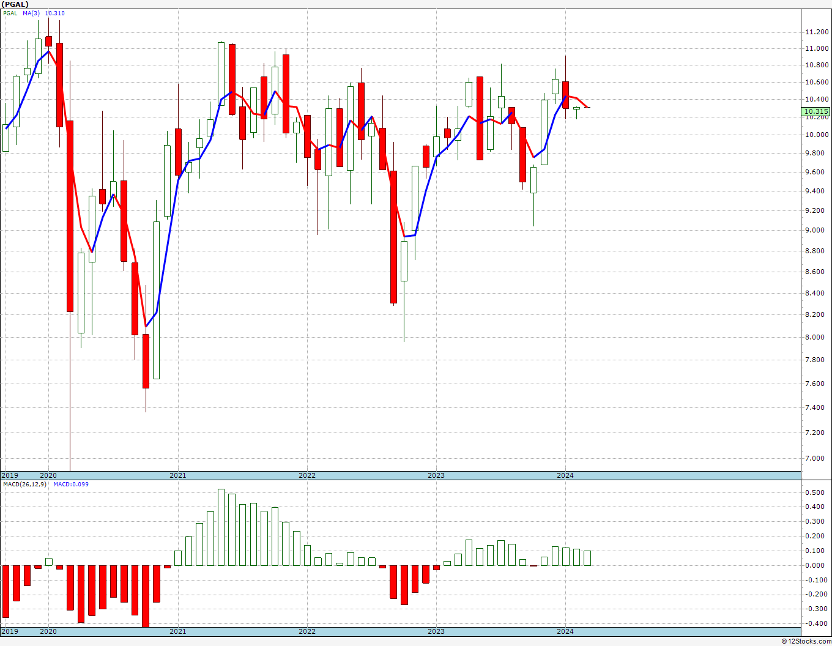This screenshot has width=832, height=646.
Task: Click the highlighted 10.315 current price tag
Action: pos(816,111)
